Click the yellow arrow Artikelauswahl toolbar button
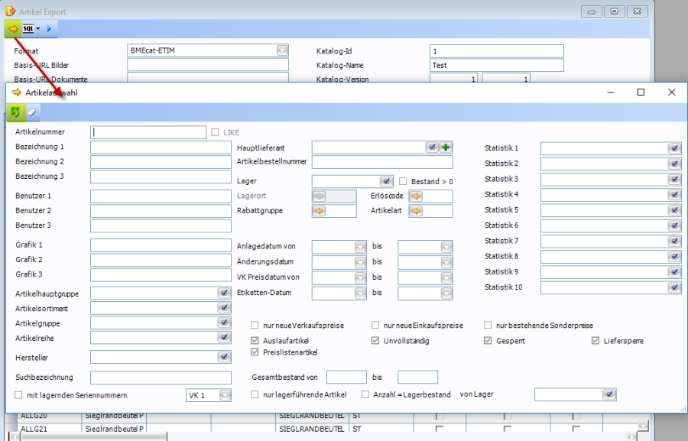Image resolution: width=688 pixels, height=441 pixels. [x=14, y=29]
